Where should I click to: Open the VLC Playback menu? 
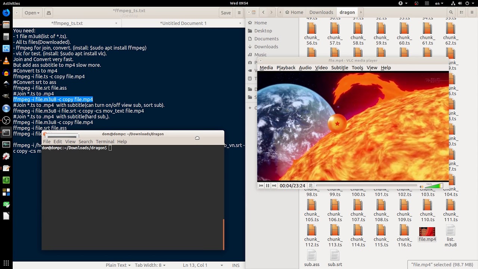286,68
